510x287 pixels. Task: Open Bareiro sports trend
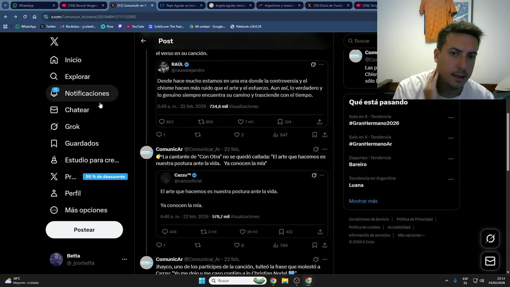[357, 164]
